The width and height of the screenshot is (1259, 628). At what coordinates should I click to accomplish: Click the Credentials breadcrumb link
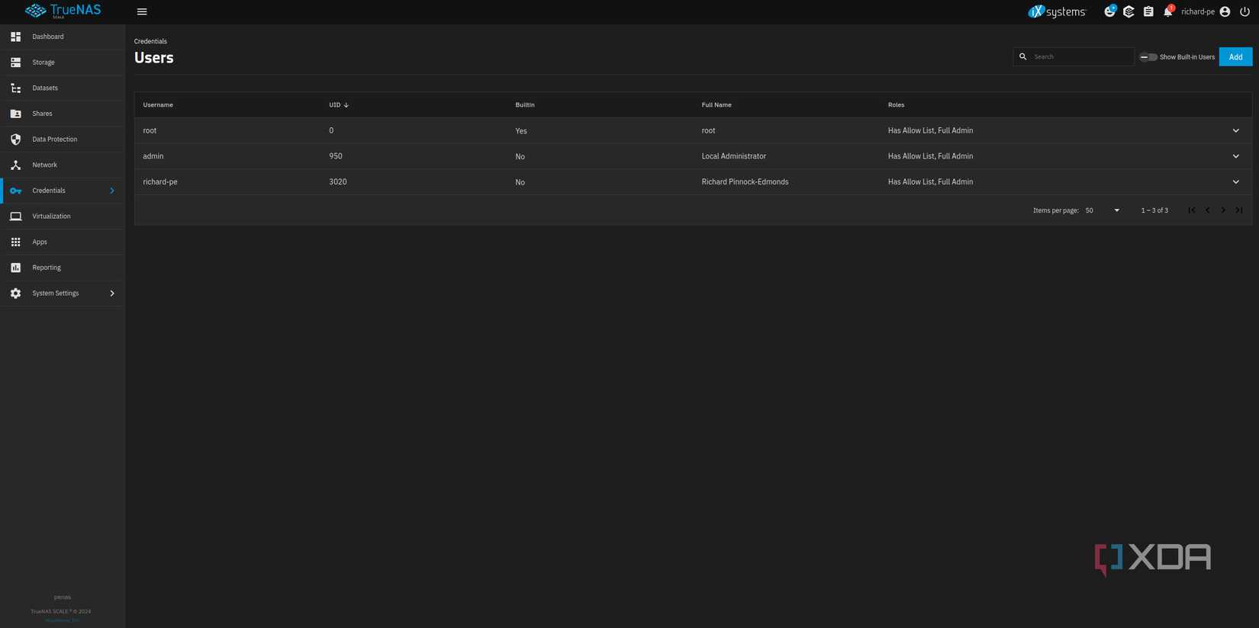coord(150,41)
